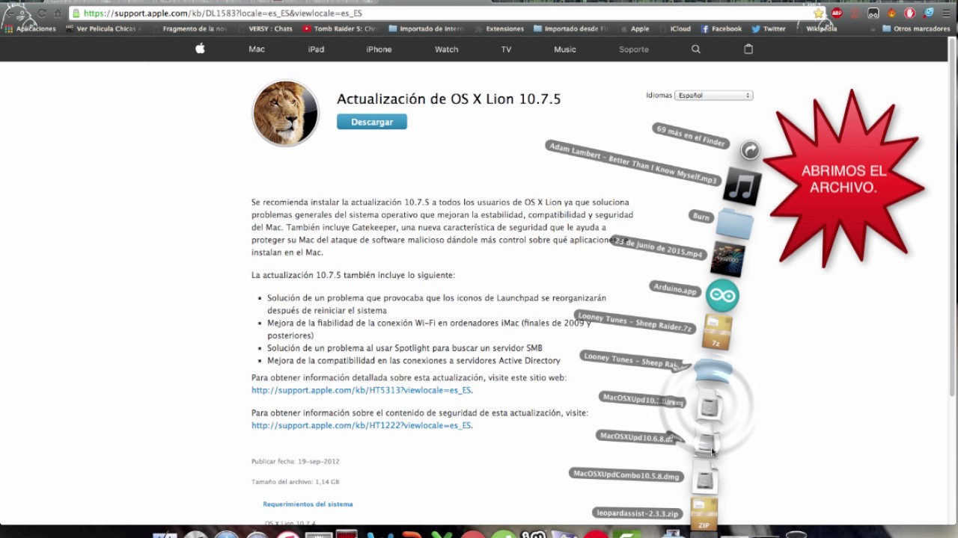Go to the Soporte section
This screenshot has height=538, width=958.
[x=634, y=49]
